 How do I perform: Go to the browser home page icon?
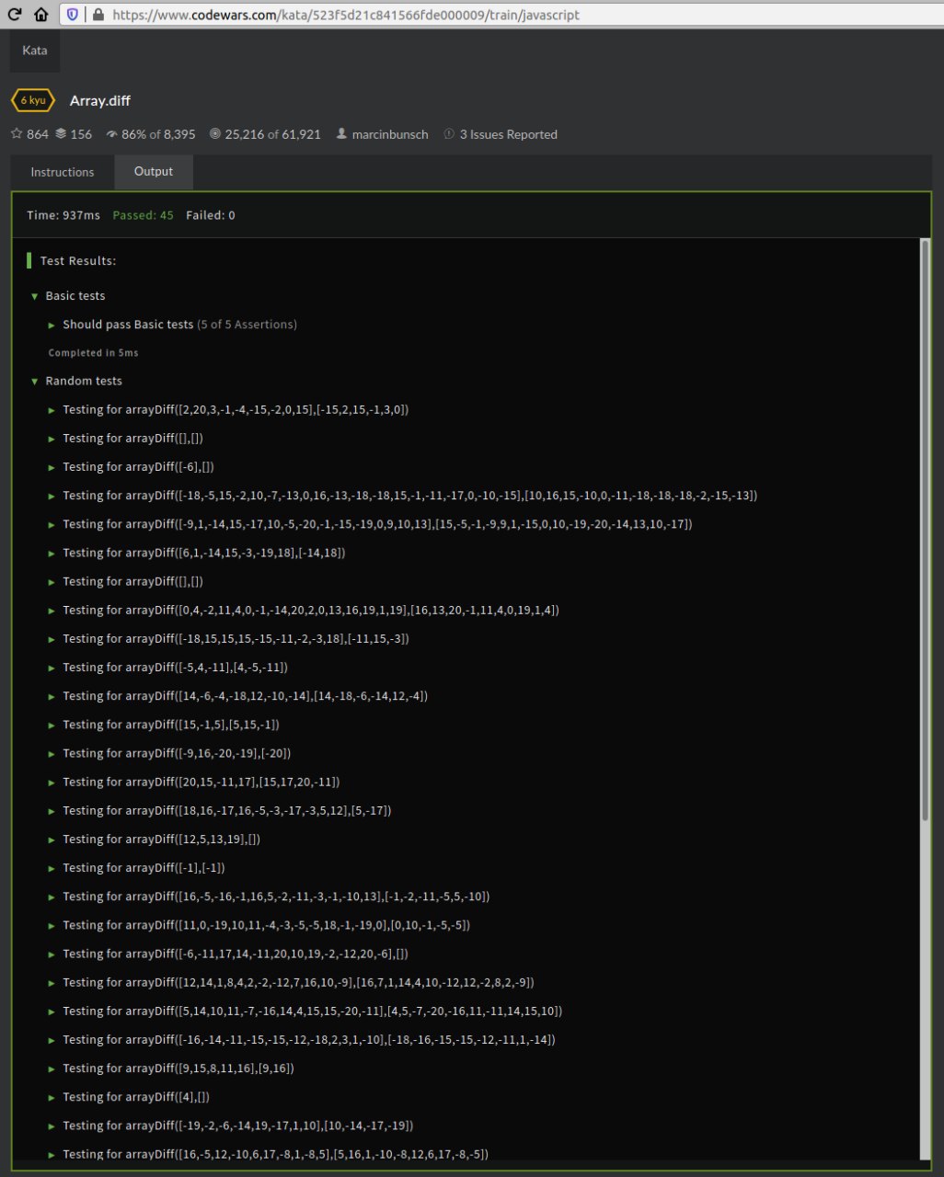coord(40,15)
